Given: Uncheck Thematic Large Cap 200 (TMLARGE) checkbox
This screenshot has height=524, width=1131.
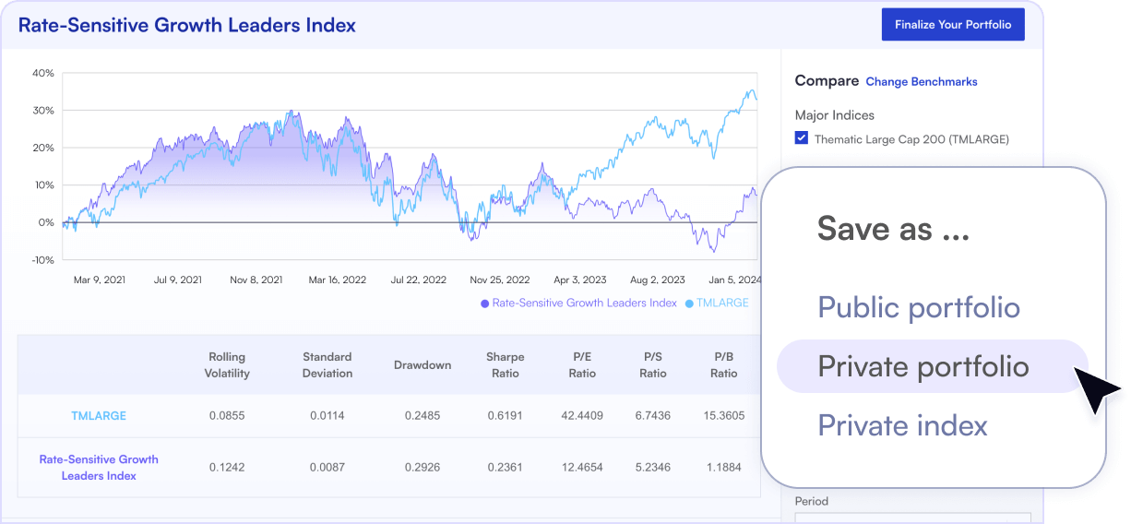Looking at the screenshot, I should pyautogui.click(x=802, y=139).
